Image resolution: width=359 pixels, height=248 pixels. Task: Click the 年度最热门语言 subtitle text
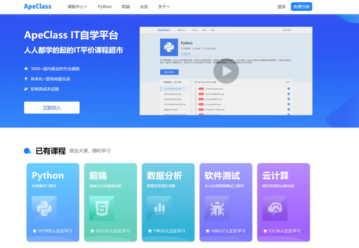point(44,186)
